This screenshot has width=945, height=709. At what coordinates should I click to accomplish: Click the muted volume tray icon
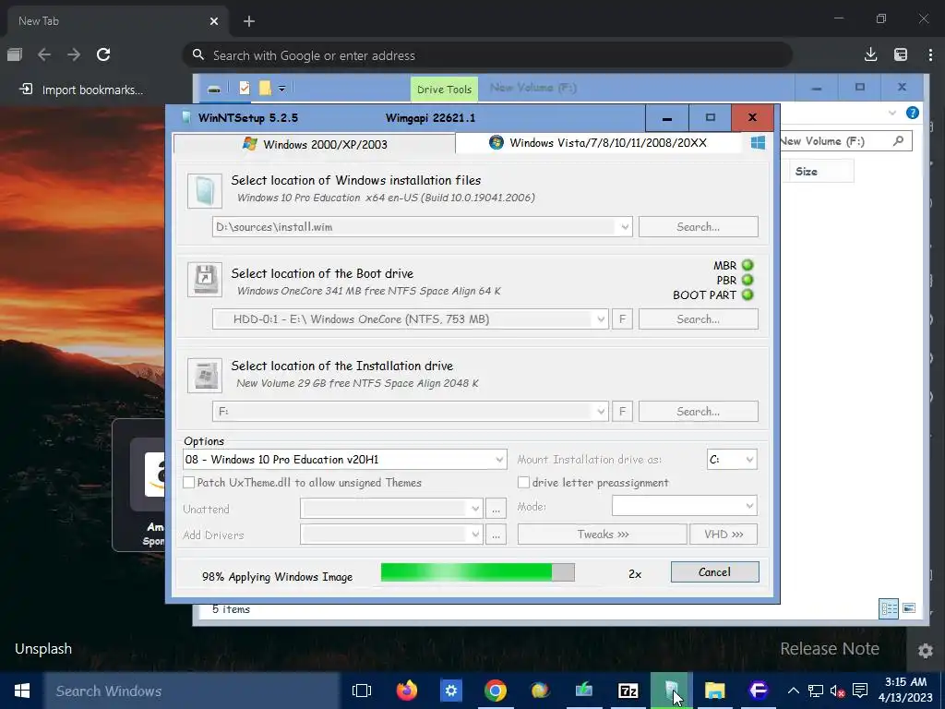click(x=837, y=691)
